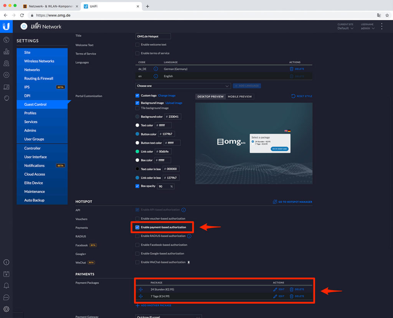The image size is (393, 318).
Task: Enable voucher-based authorization
Action: tap(137, 219)
